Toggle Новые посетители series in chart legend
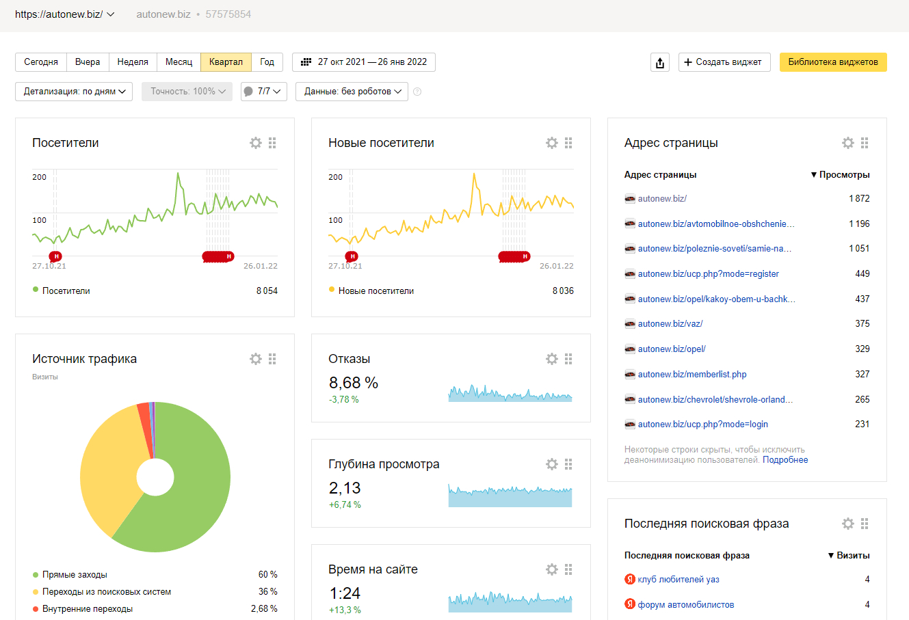Screen dimensions: 909x620 click(x=371, y=291)
